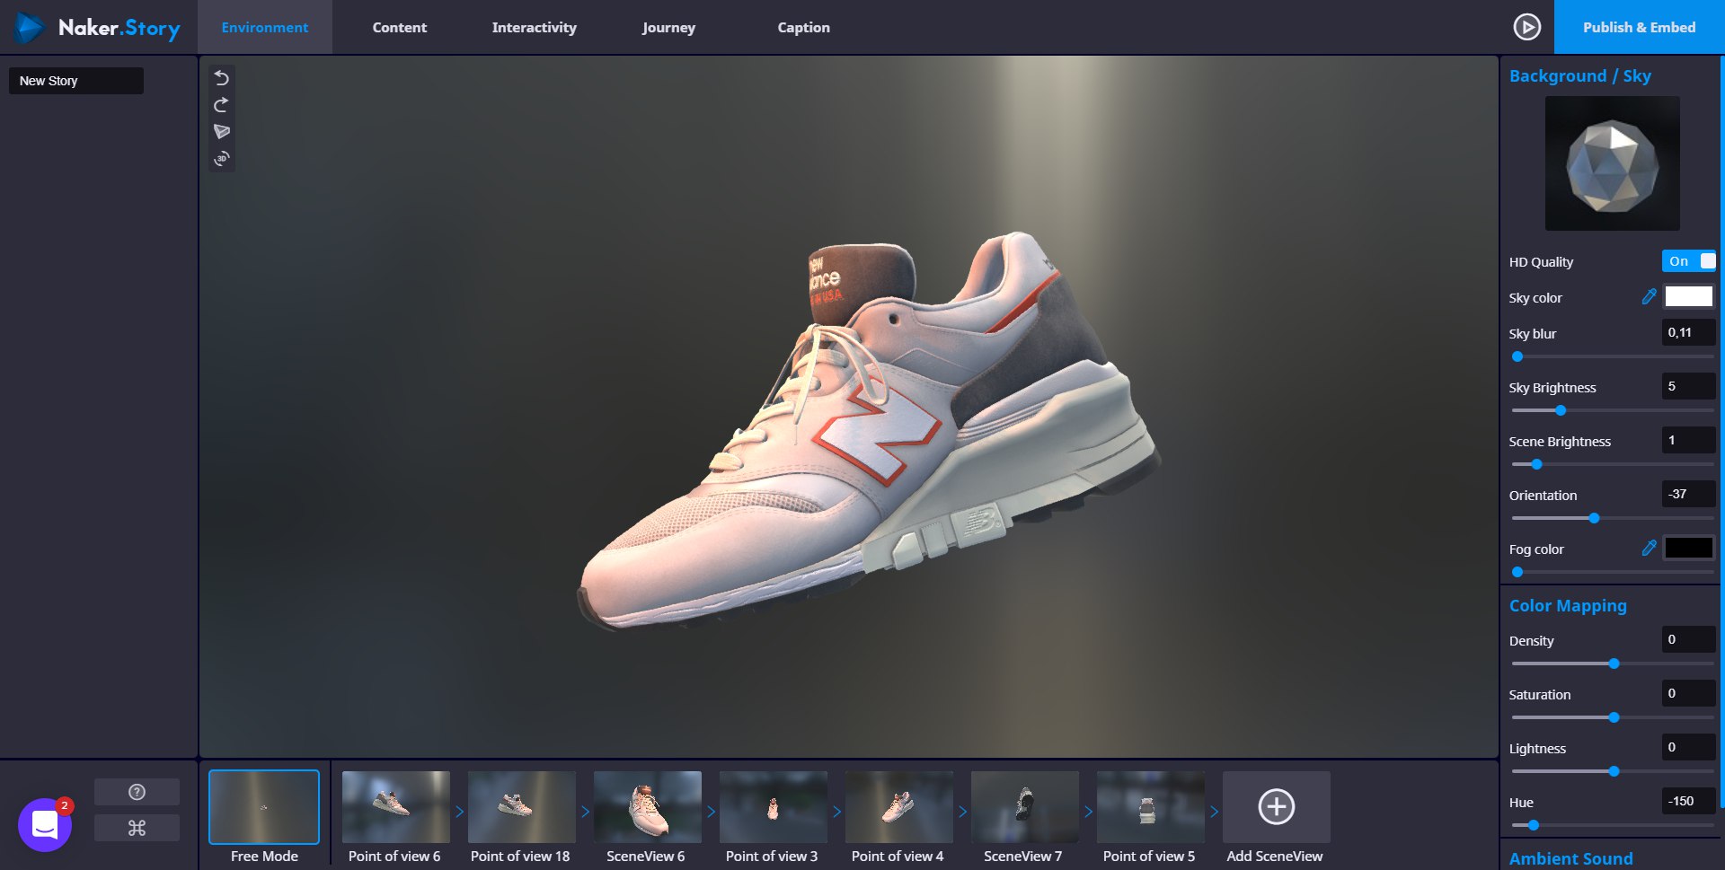The height and width of the screenshot is (870, 1725).
Task: Click the Lightness value field
Action: tap(1688, 747)
